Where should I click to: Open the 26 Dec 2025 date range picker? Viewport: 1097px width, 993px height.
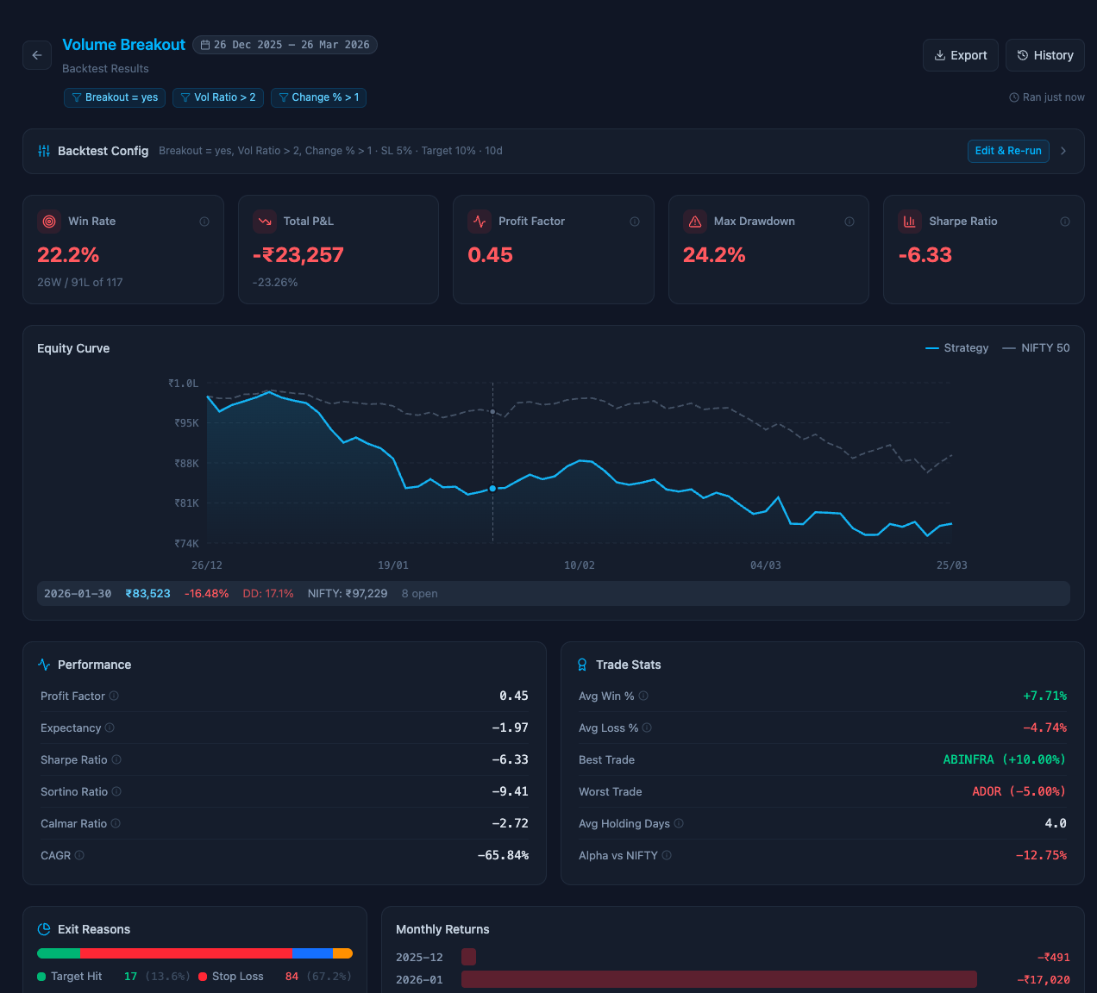coord(285,44)
